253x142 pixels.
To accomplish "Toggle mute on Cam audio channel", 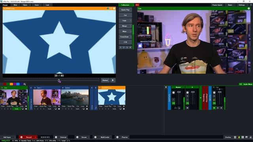I will pos(214,103).
